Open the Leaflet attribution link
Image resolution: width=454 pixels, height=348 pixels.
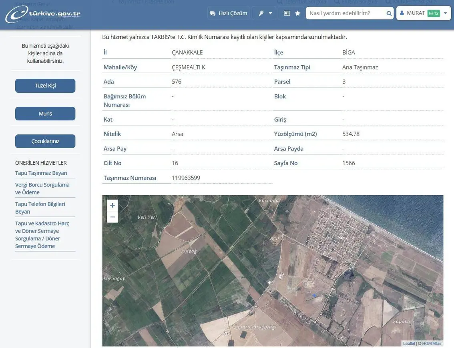pyautogui.click(x=409, y=343)
